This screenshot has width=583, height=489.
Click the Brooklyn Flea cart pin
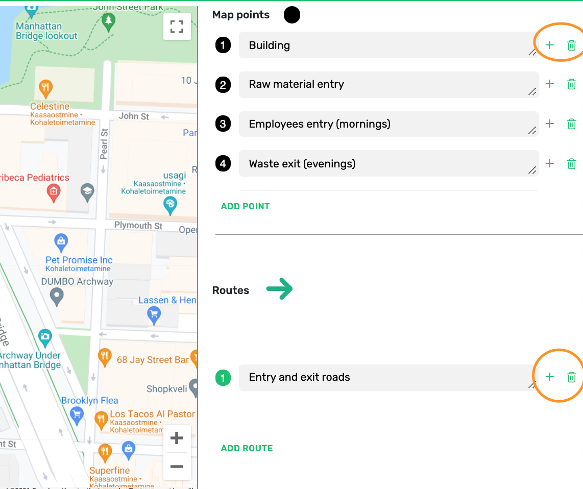click(x=77, y=415)
